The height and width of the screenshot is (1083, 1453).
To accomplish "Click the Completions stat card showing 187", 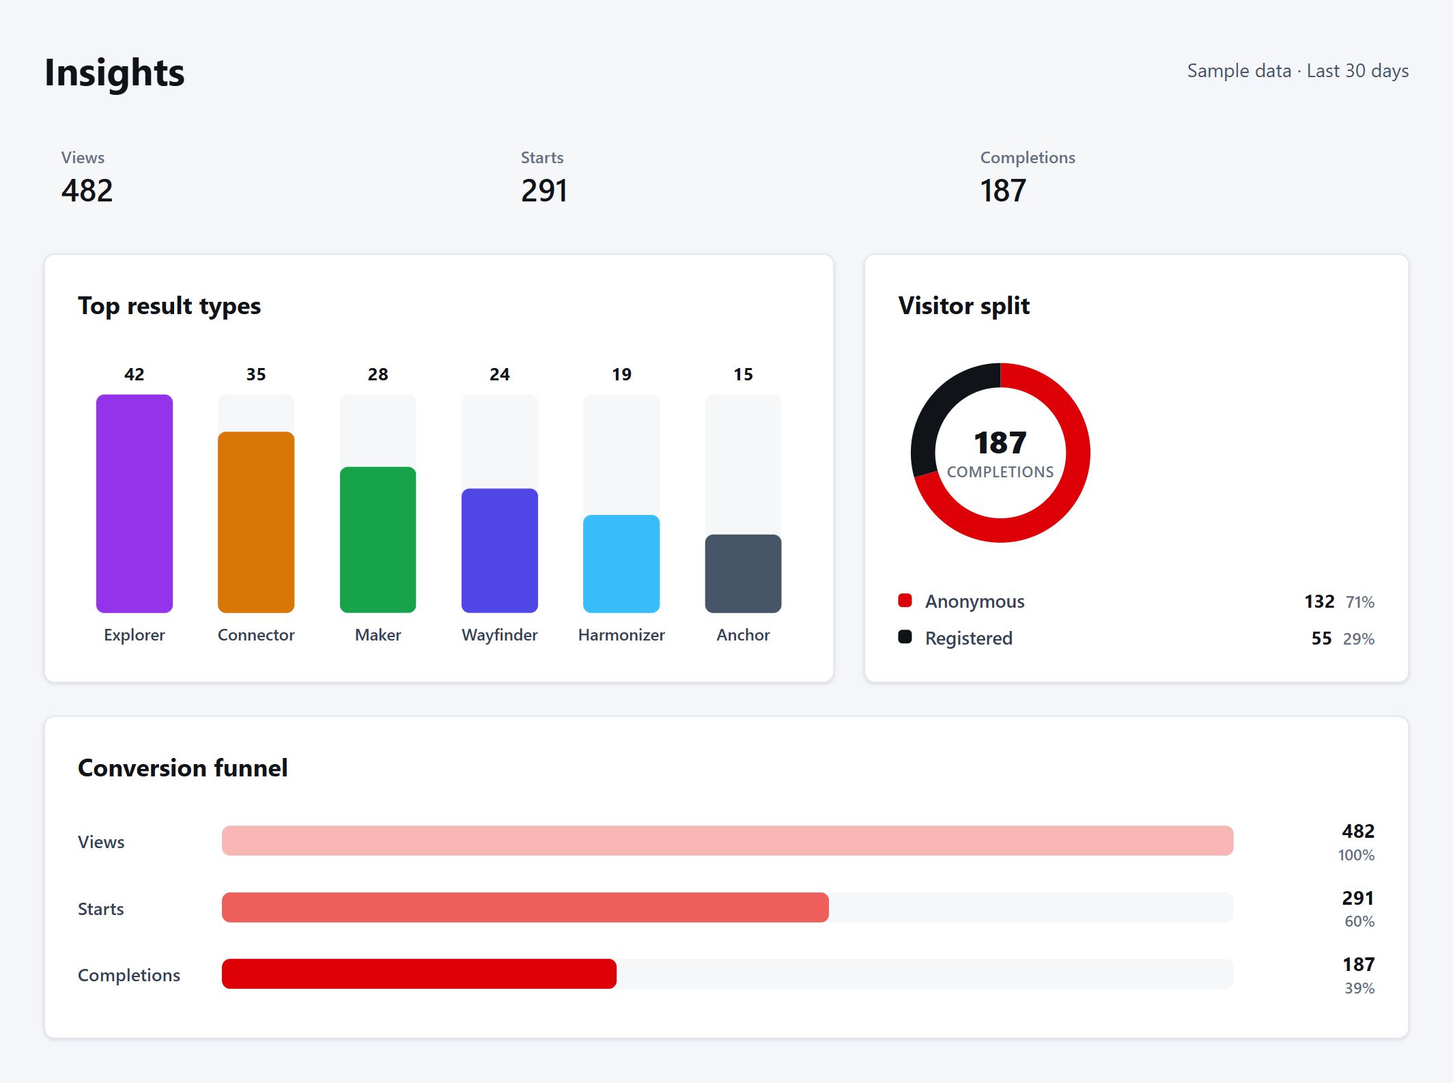I will (1186, 175).
